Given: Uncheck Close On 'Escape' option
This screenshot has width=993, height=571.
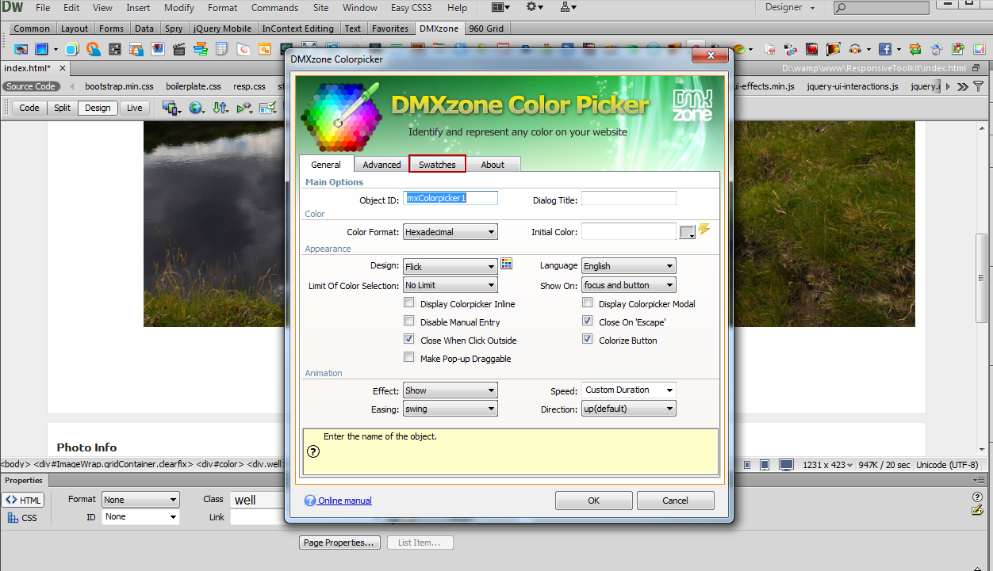Looking at the screenshot, I should coord(588,322).
